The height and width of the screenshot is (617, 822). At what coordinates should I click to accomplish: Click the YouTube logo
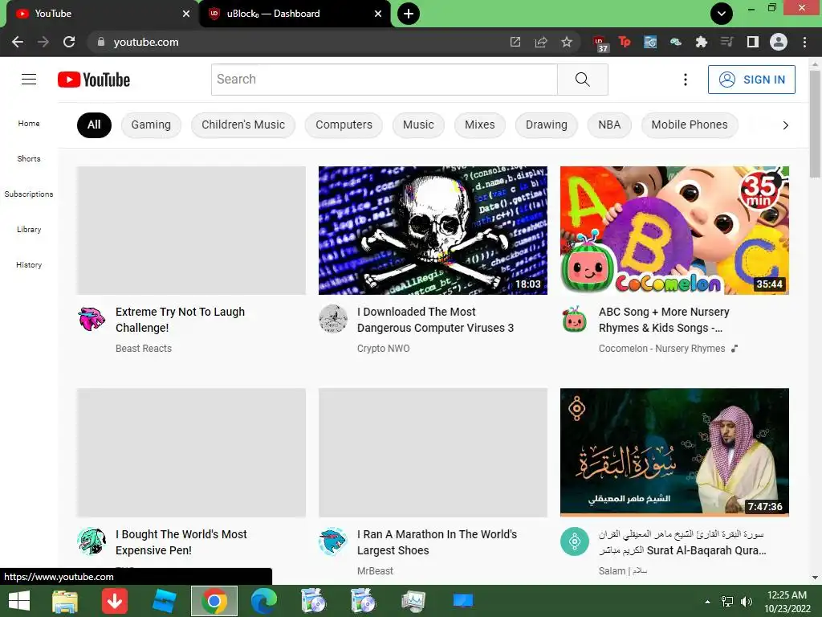pos(94,80)
